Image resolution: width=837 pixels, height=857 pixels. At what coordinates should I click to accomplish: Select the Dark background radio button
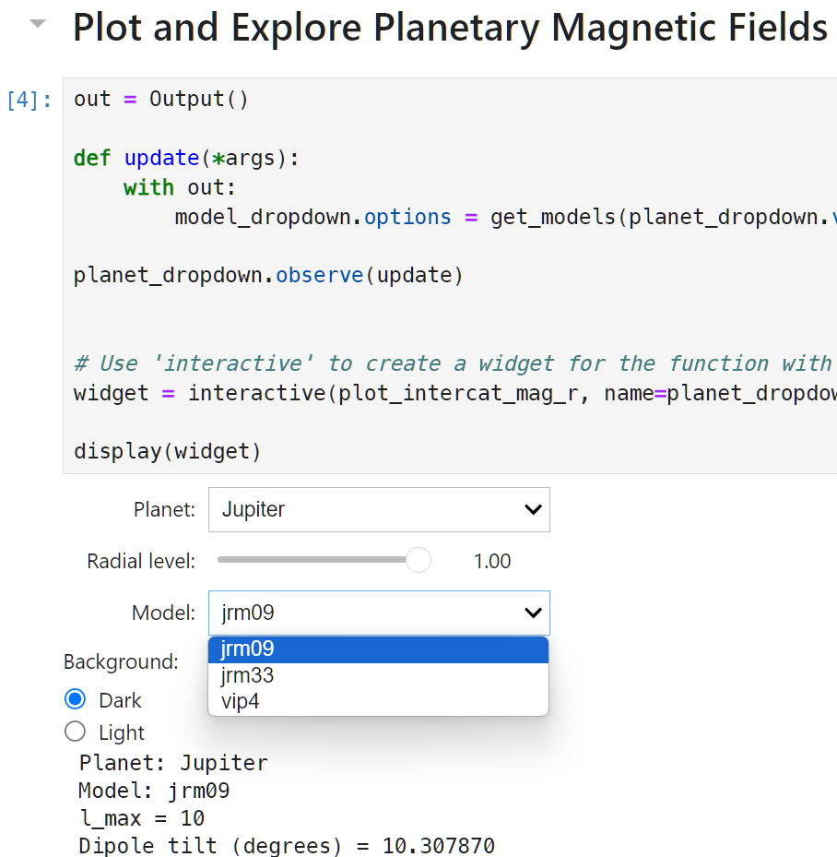76,699
